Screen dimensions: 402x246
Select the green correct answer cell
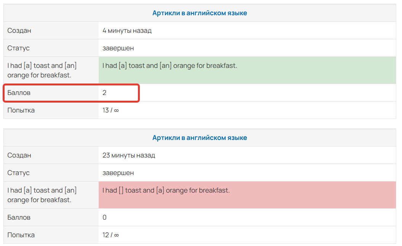pyautogui.click(x=247, y=70)
